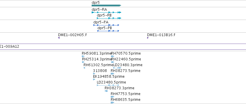Click the DME1-002H05.F arrow marker
Image resolution: width=246 pixels, height=104 pixels.
coord(59,38)
